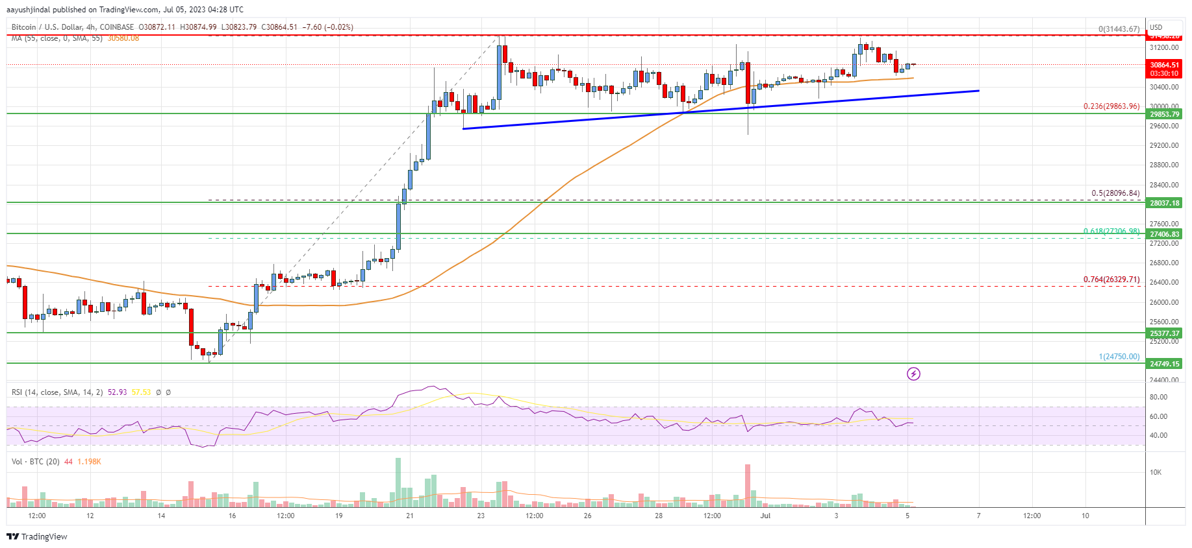Click the 28800.00 price scale label
1192x548 pixels.
click(x=1164, y=165)
